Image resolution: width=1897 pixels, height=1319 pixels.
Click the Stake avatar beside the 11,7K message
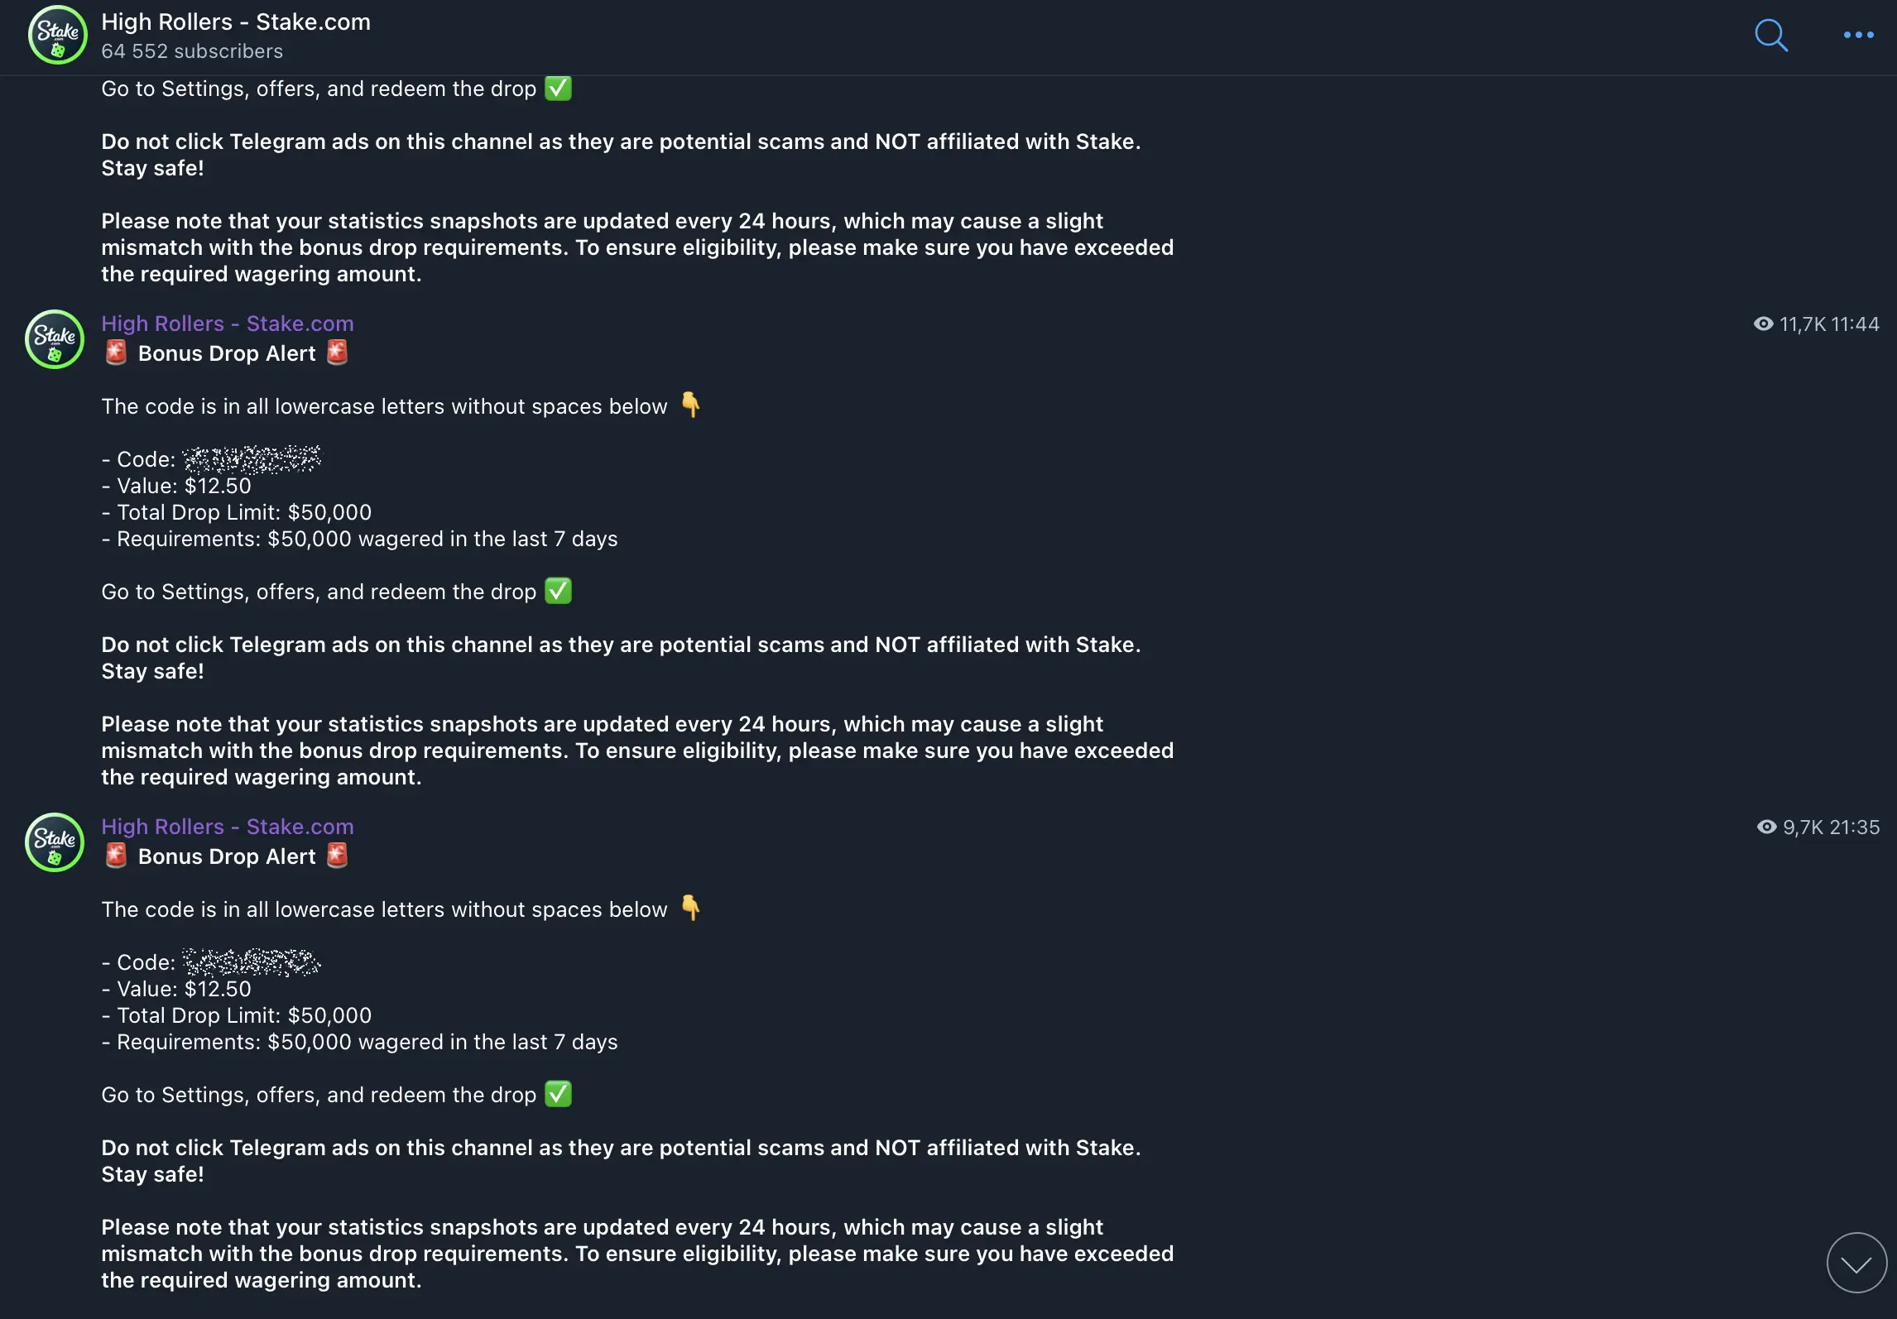(x=53, y=339)
